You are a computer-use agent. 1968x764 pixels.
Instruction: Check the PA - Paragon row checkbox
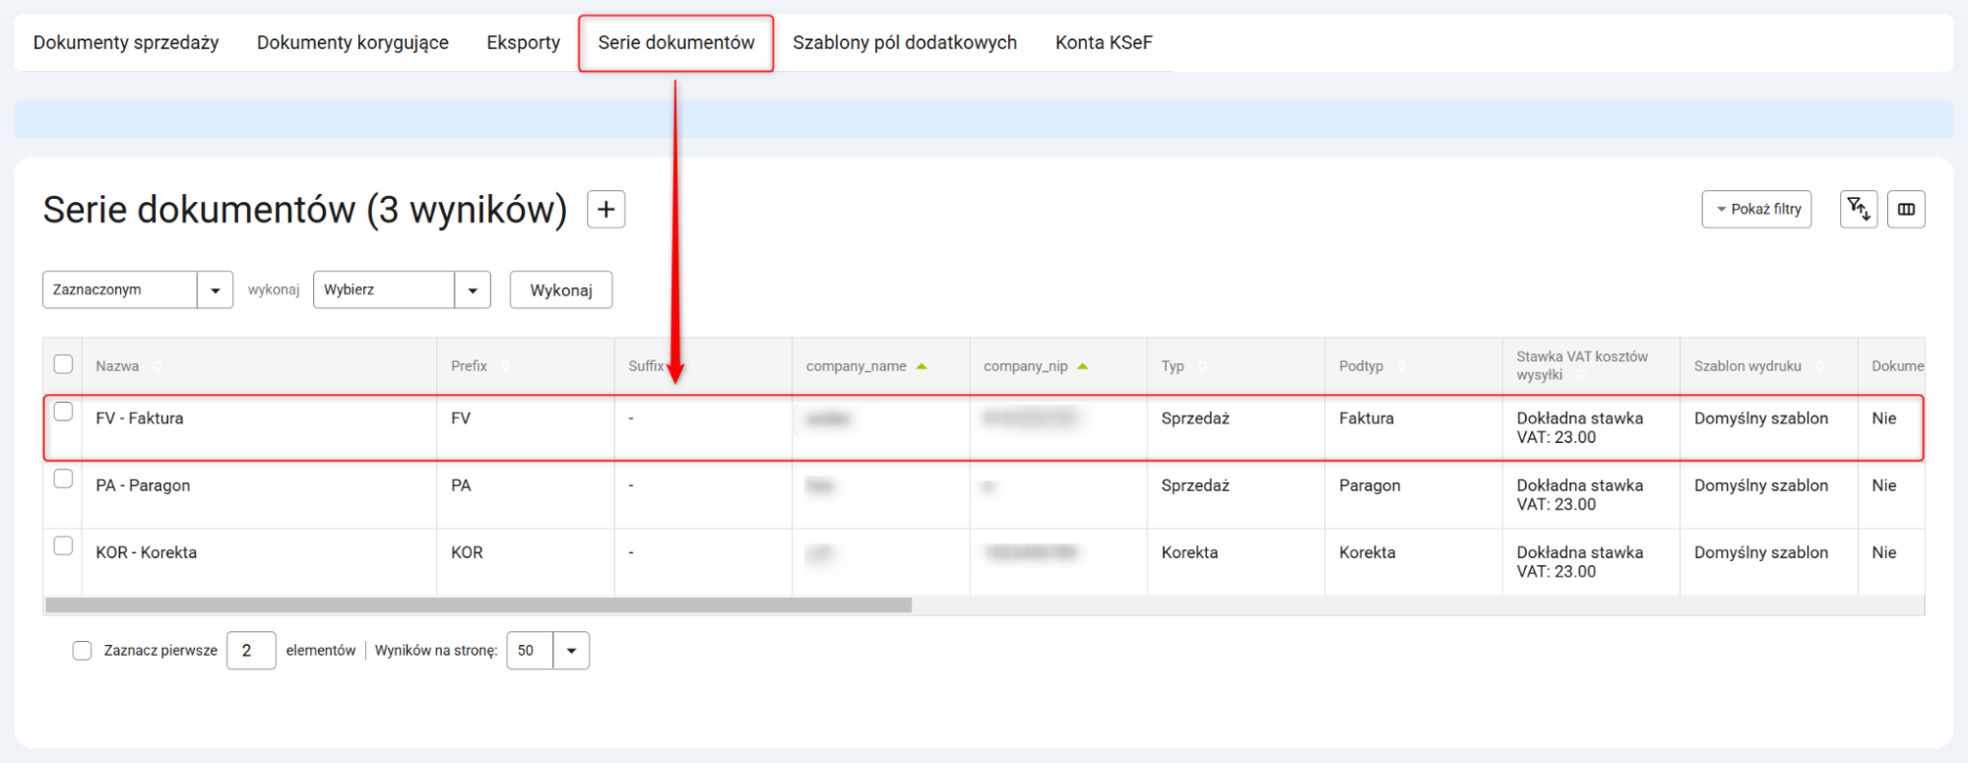click(x=63, y=479)
